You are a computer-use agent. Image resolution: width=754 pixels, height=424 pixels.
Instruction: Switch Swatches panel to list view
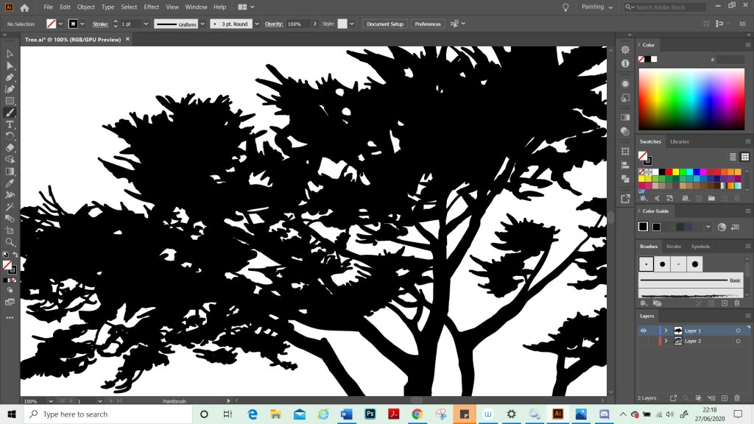(733, 157)
